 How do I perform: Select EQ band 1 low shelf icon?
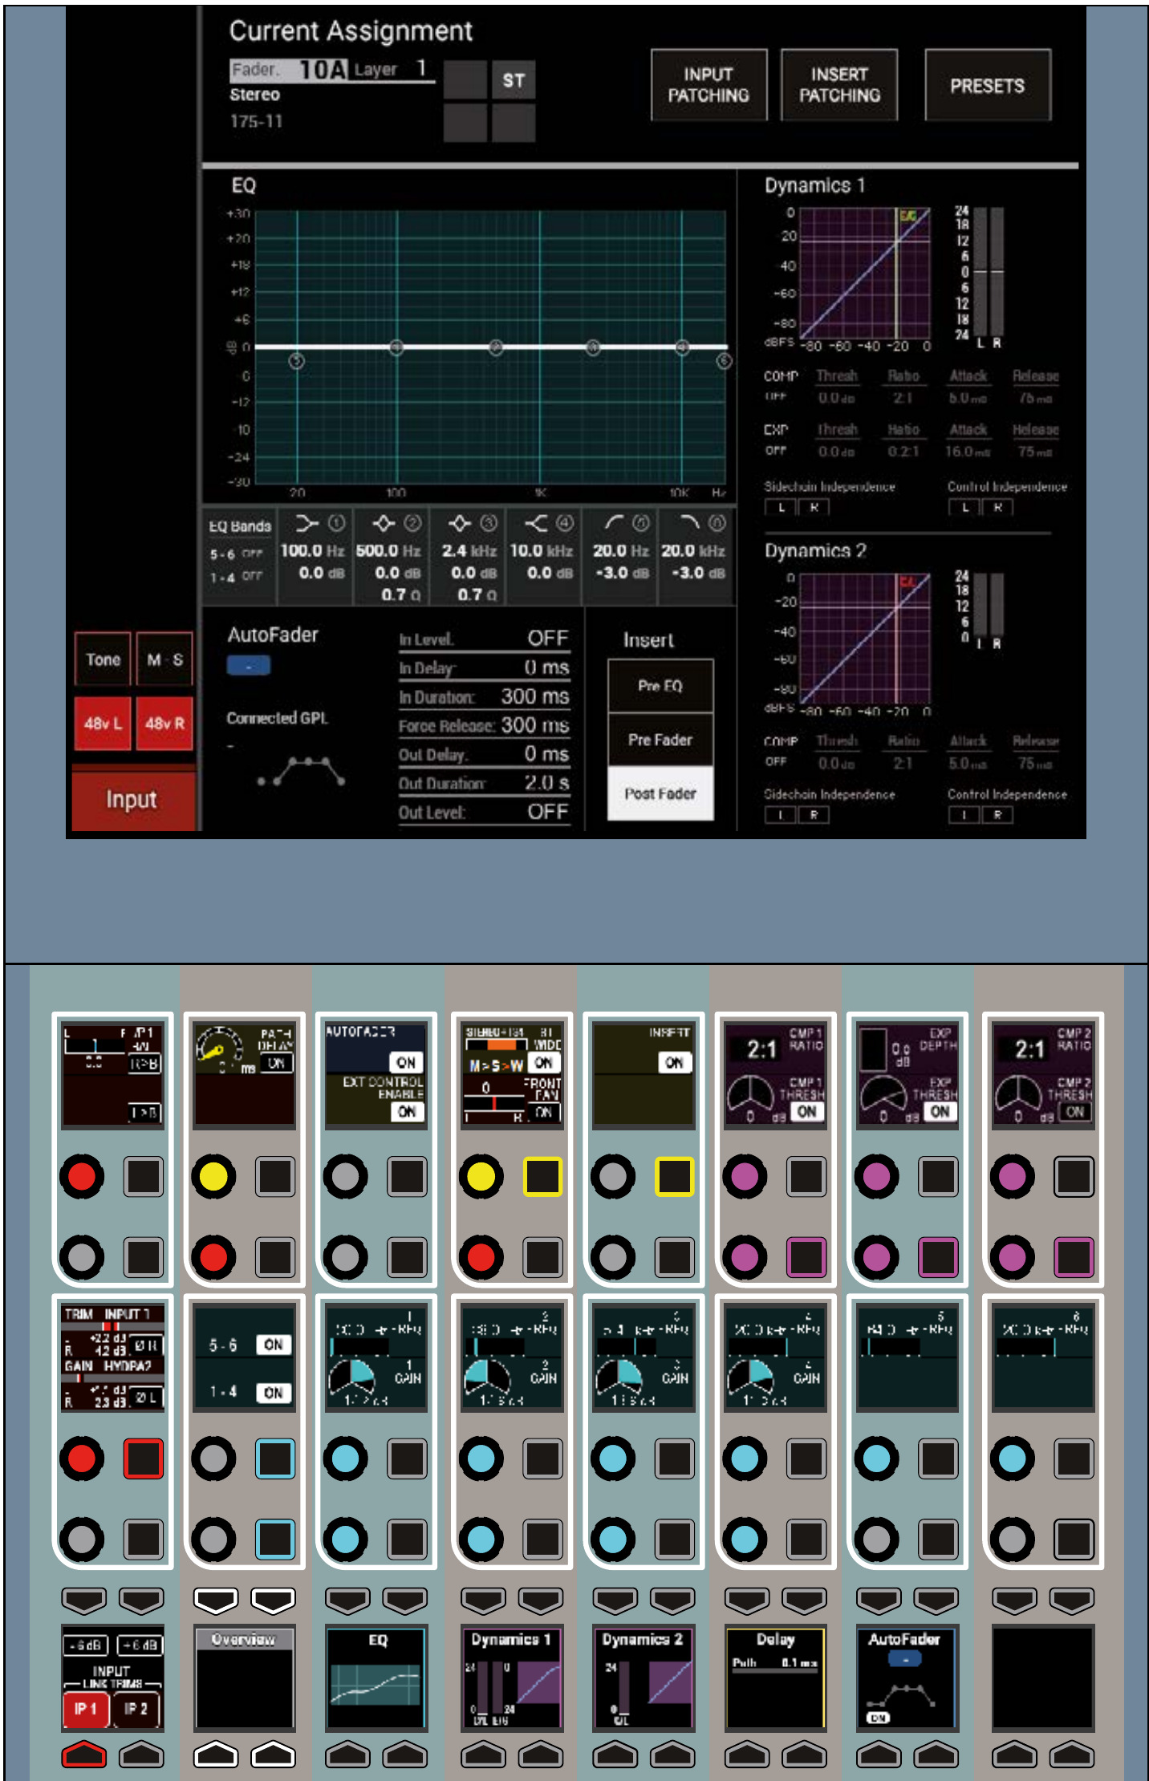(307, 524)
